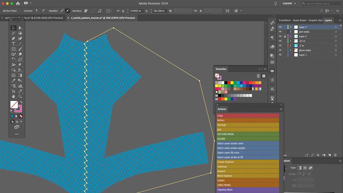Pick the Paintbrush tool
The height and width of the screenshot is (193, 343).
coord(20,49)
